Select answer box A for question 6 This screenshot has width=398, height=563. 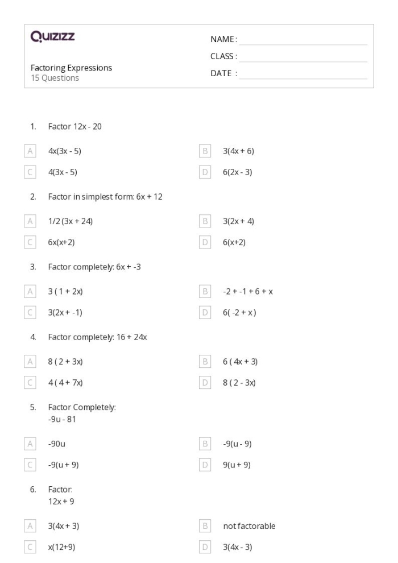pyautogui.click(x=30, y=526)
